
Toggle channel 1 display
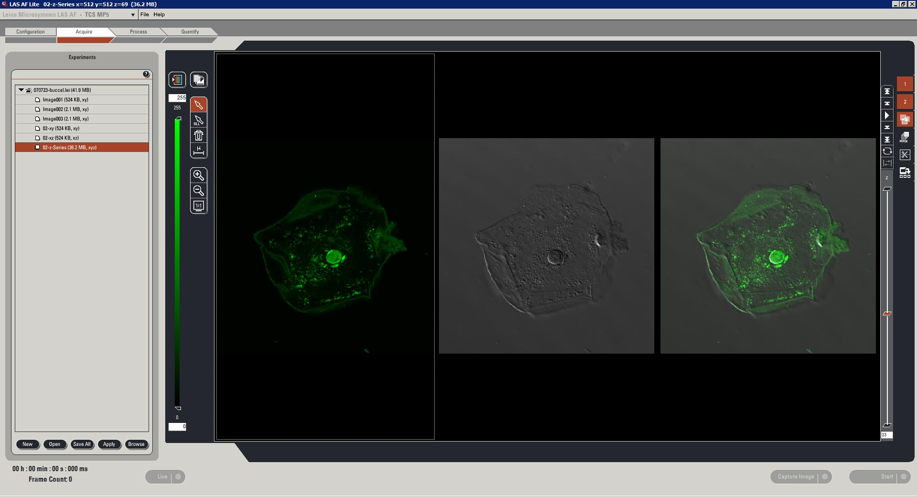(x=905, y=84)
